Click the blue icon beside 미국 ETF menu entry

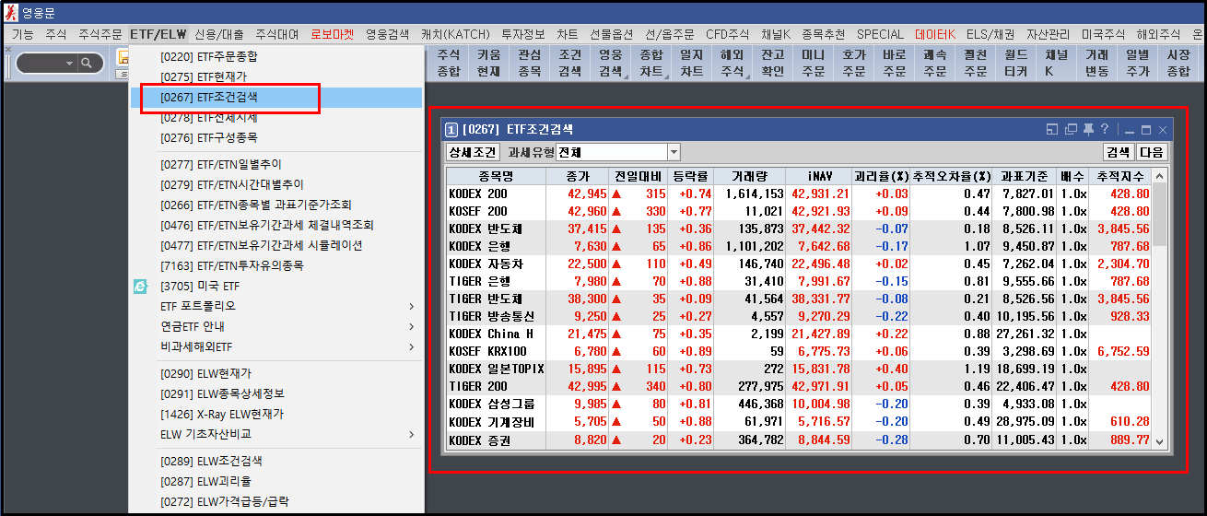[140, 287]
